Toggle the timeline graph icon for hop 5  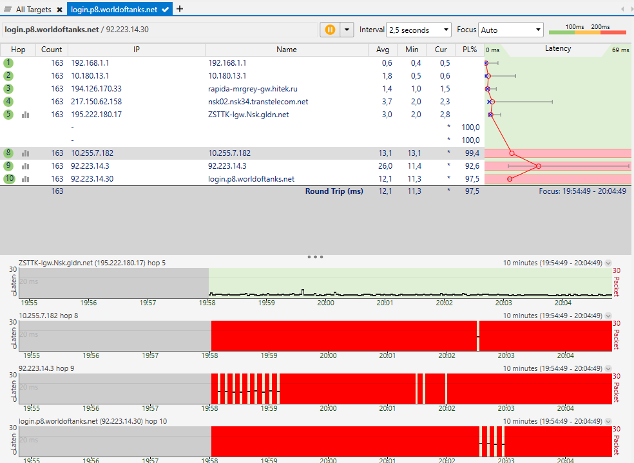coord(26,115)
